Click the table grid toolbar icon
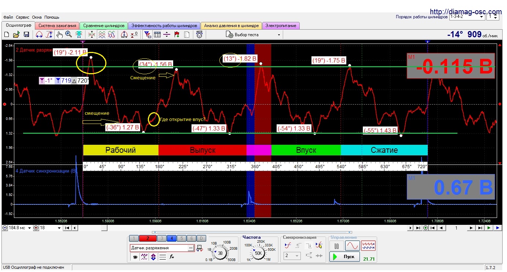This screenshot has height=272, width=507. [157, 35]
